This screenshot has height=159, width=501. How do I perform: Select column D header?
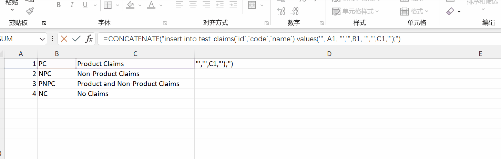329,54
